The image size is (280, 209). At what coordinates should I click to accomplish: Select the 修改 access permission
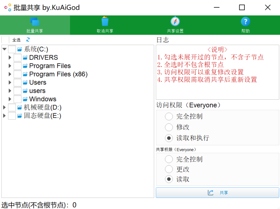pyautogui.click(x=177, y=127)
